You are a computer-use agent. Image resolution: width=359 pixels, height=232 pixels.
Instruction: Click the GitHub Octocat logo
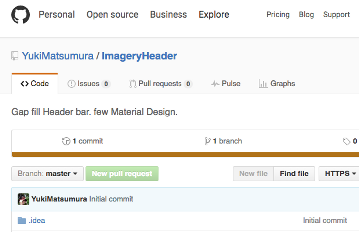coord(20,15)
